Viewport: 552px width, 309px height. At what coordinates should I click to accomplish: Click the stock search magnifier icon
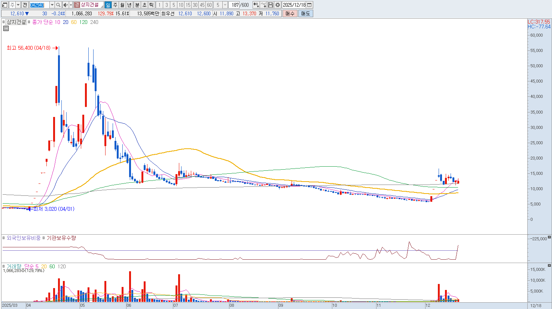(x=58, y=5)
